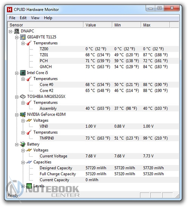
Task: Collapse the Intel Core i5 tree node
Action: pyautogui.click(x=17, y=73)
